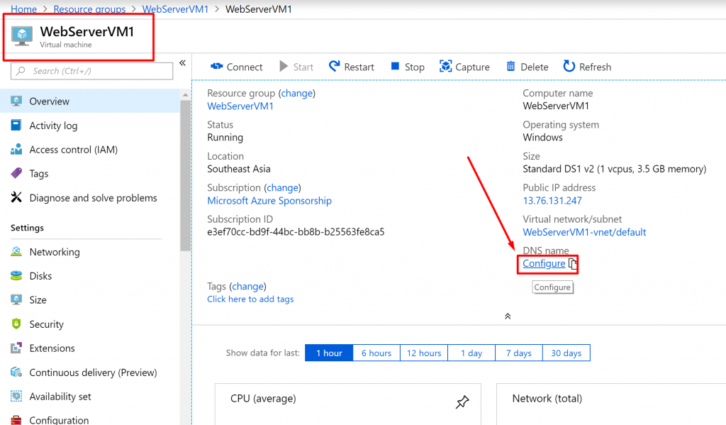Click Resource groups breadcrumb link
This screenshot has height=425, width=726.
coord(89,9)
